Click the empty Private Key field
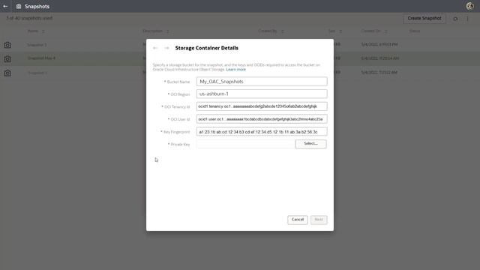 (245, 144)
